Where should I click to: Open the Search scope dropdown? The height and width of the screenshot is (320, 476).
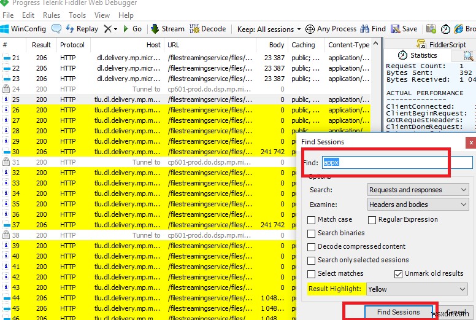(418, 190)
